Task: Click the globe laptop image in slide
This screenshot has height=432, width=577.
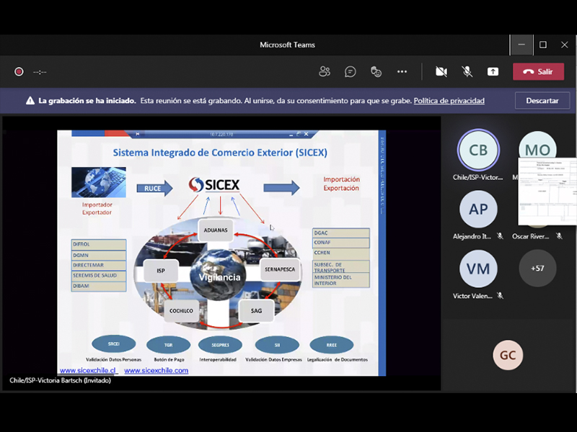Action: tap(99, 182)
